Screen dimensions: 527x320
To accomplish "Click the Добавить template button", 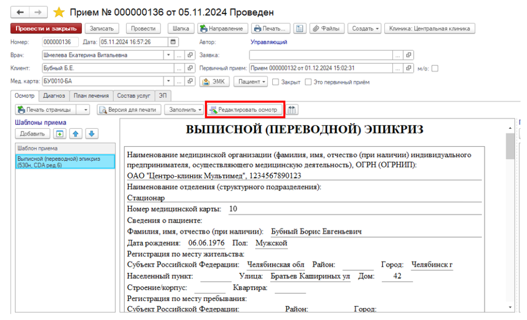I will 32,134.
